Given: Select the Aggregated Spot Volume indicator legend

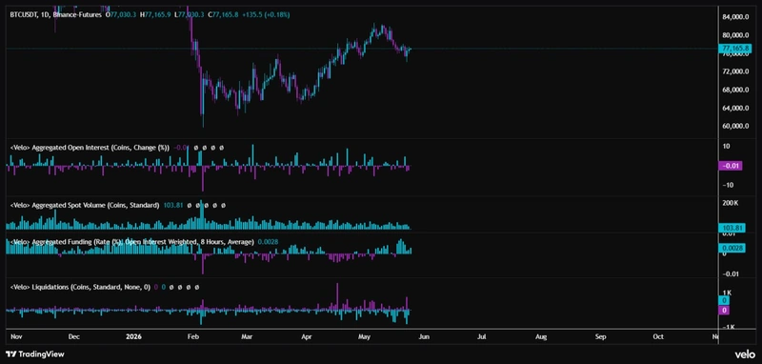Looking at the screenshot, I should [85, 205].
